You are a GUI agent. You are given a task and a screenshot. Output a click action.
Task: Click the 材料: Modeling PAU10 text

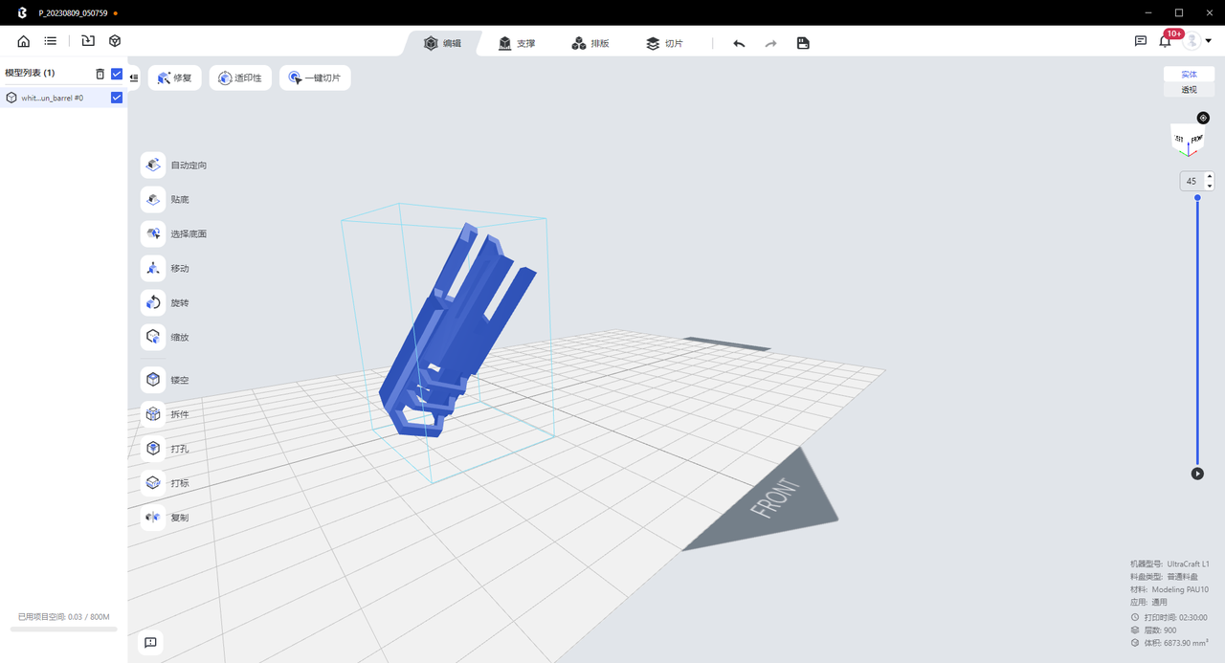click(1169, 589)
